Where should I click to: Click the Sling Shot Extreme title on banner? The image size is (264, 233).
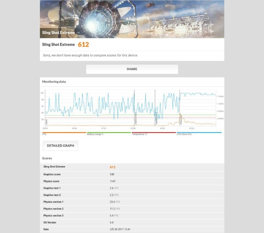click(x=59, y=33)
